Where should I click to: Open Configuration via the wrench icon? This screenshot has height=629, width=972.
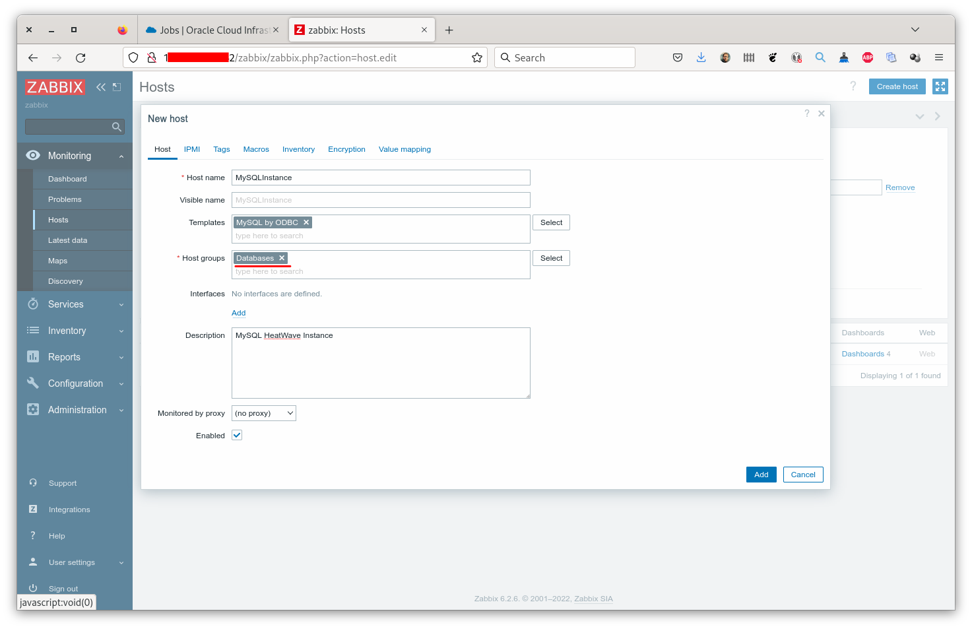coord(33,383)
